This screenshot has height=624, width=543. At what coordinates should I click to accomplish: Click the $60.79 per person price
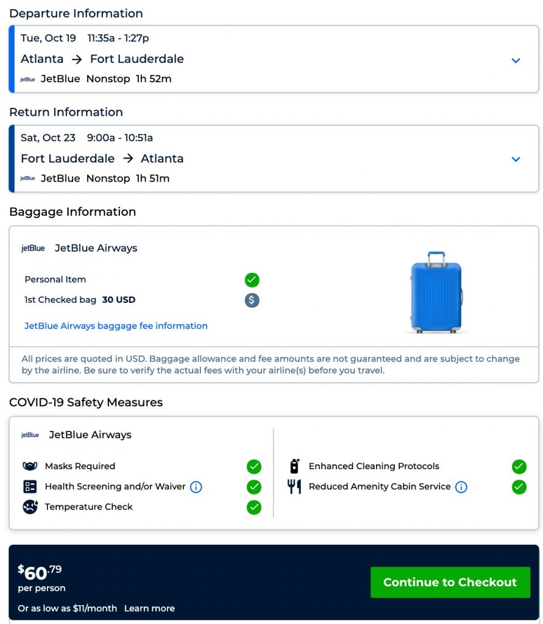pyautogui.click(x=40, y=573)
